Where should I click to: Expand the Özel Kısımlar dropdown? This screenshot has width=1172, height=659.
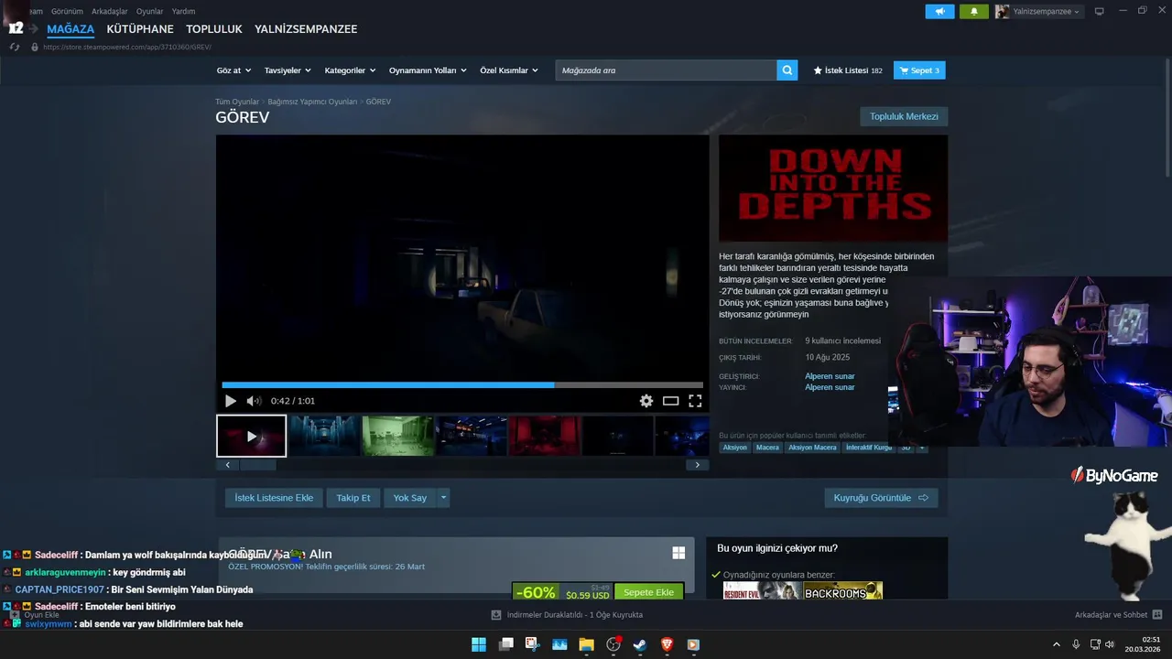(x=509, y=70)
